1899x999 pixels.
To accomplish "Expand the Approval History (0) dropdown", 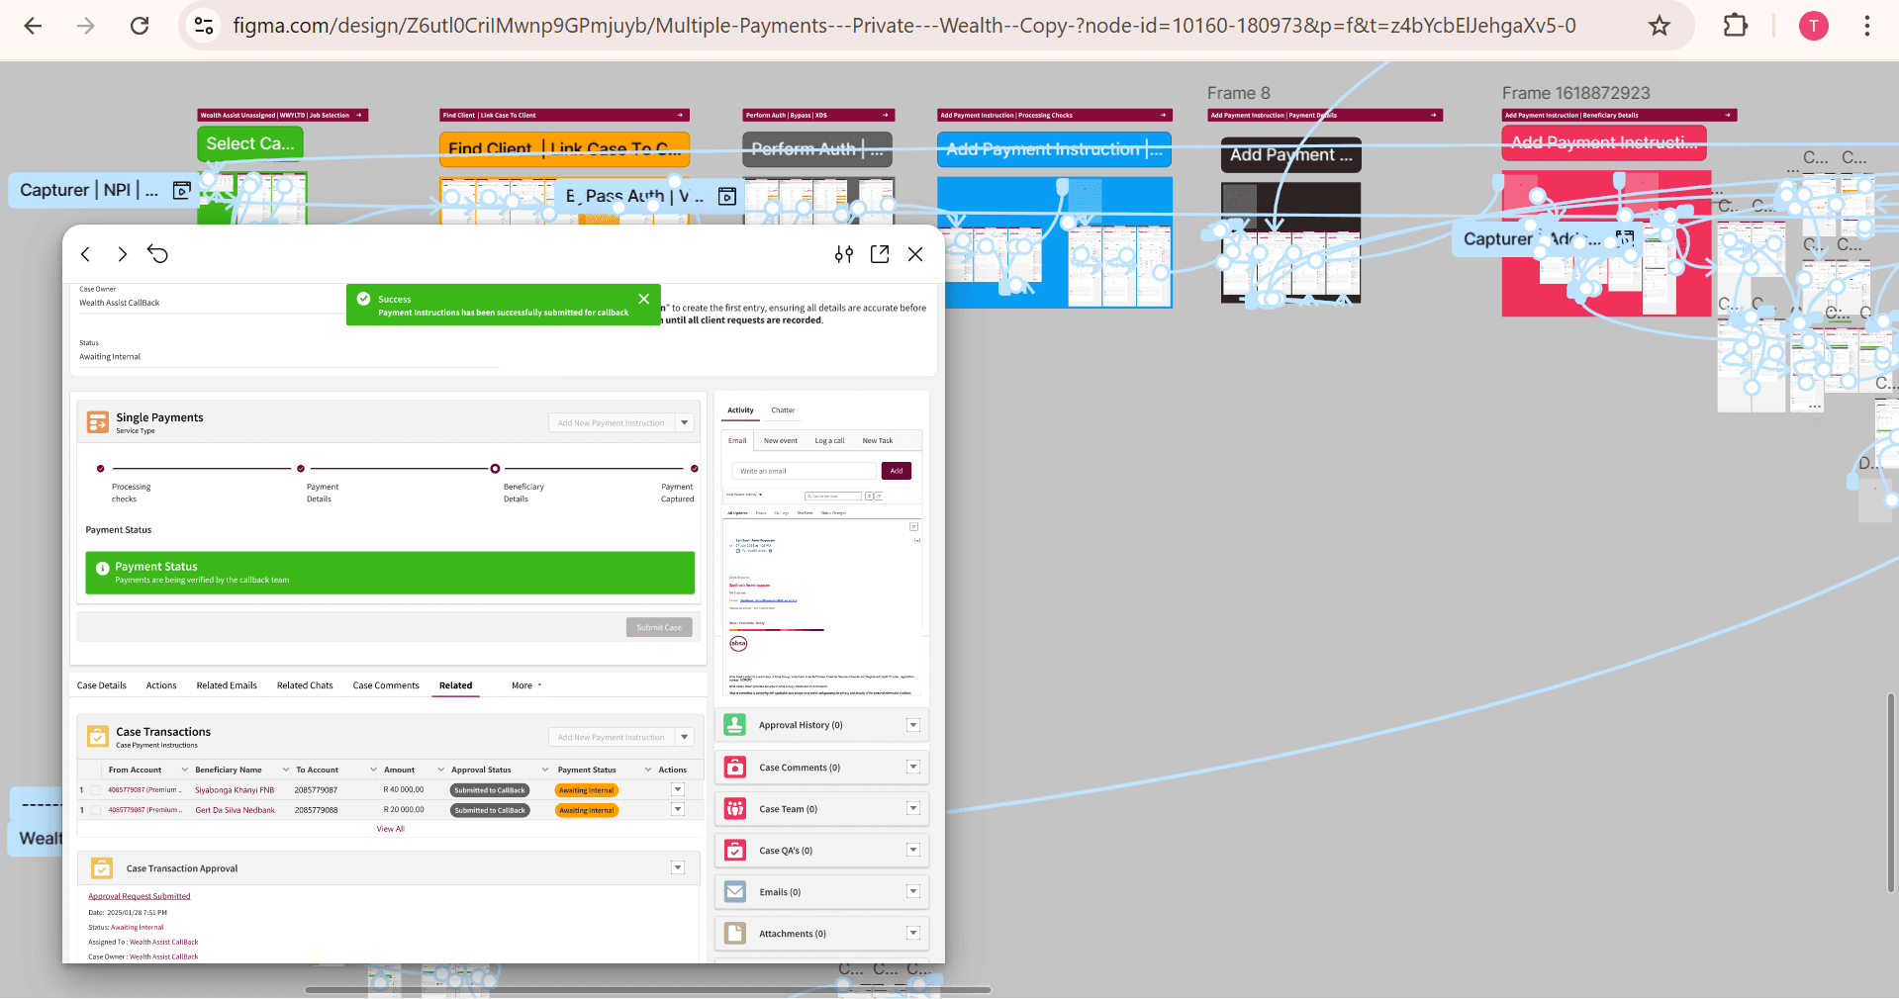I will click(913, 725).
